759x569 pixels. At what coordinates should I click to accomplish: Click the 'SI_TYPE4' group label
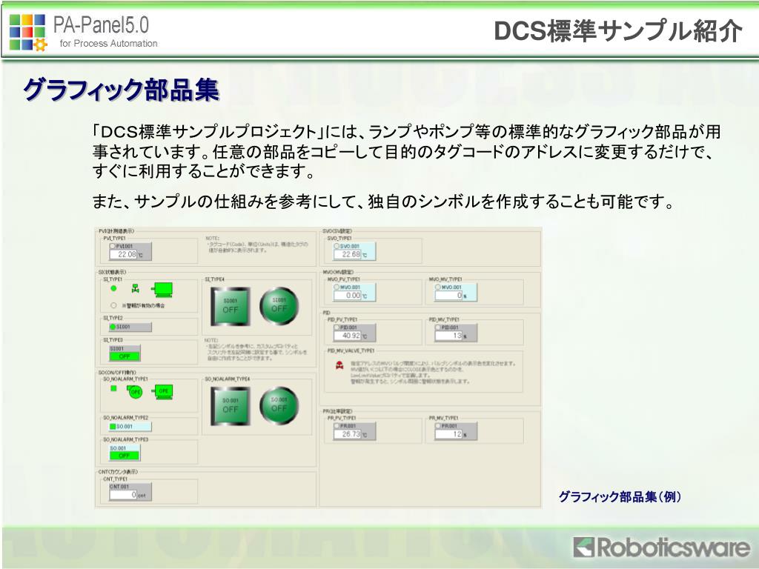(x=214, y=279)
